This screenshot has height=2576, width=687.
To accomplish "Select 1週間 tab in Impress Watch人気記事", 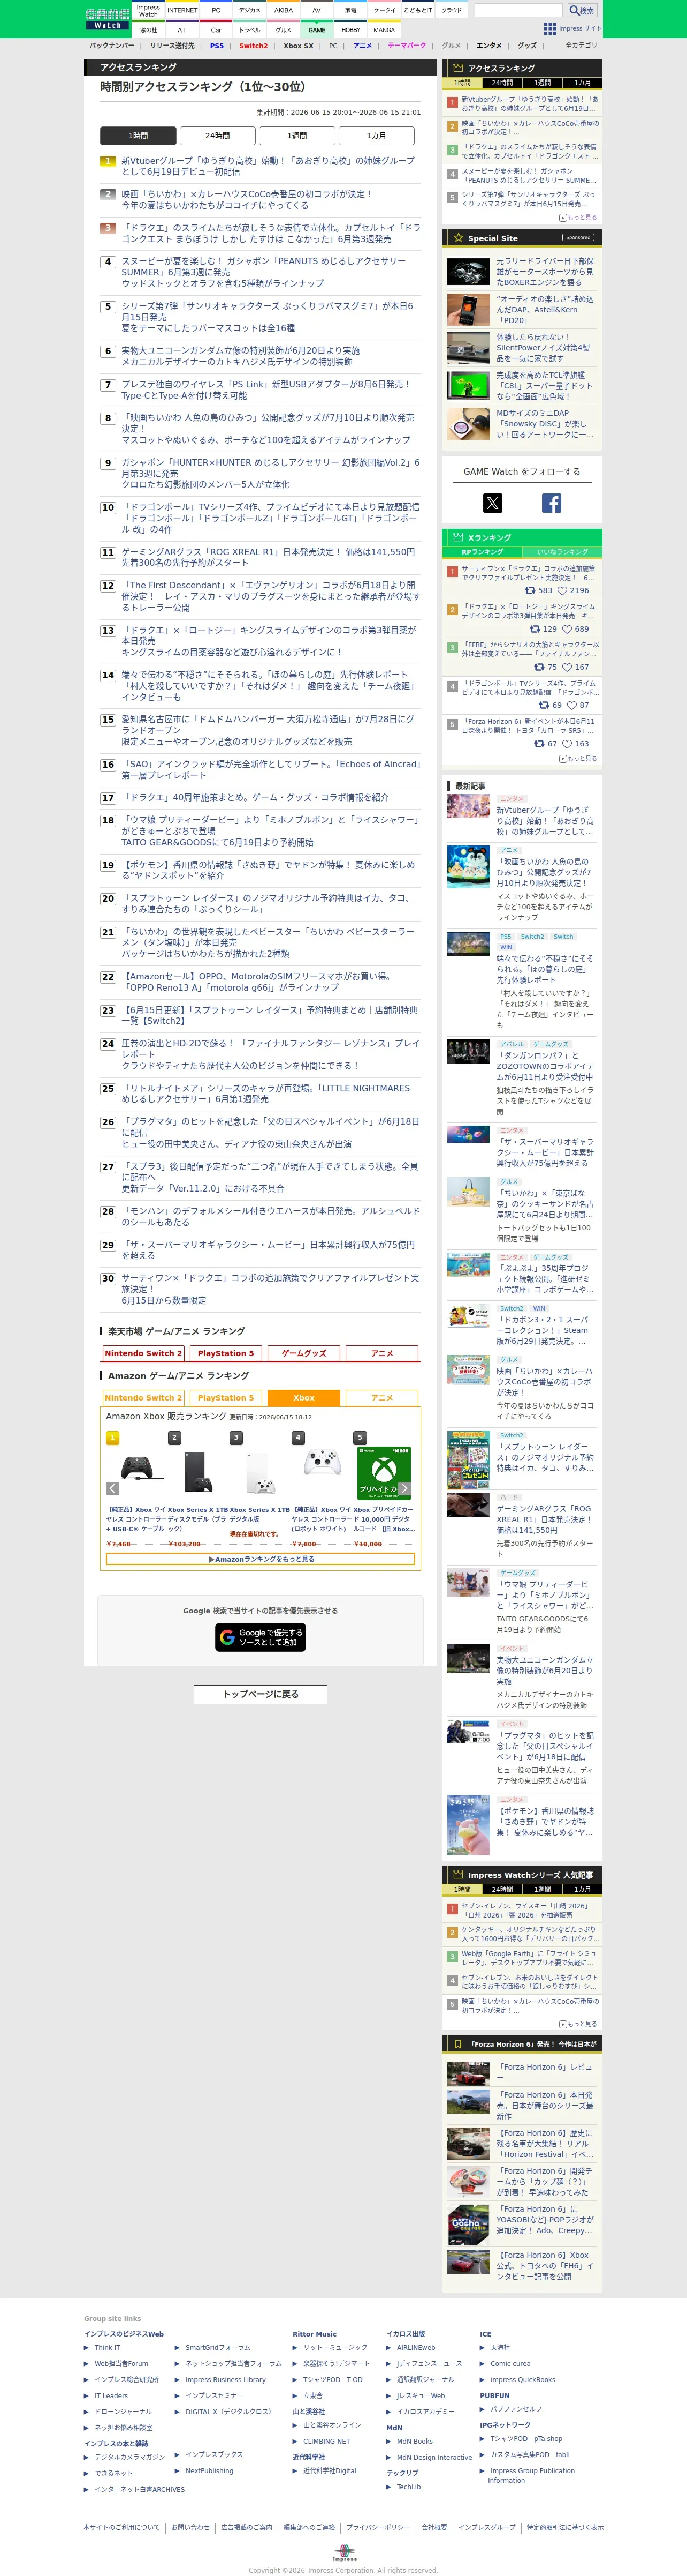I will pos(542,1890).
